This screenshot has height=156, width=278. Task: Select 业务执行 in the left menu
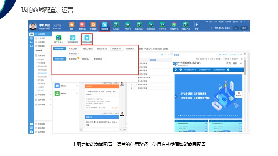pyautogui.click(x=41, y=38)
